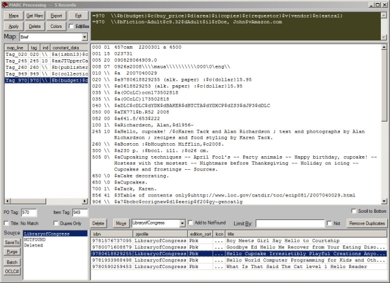Screen dimensions: 390x283
Task: Click the Delete button beside Apply
Action: [35, 26]
